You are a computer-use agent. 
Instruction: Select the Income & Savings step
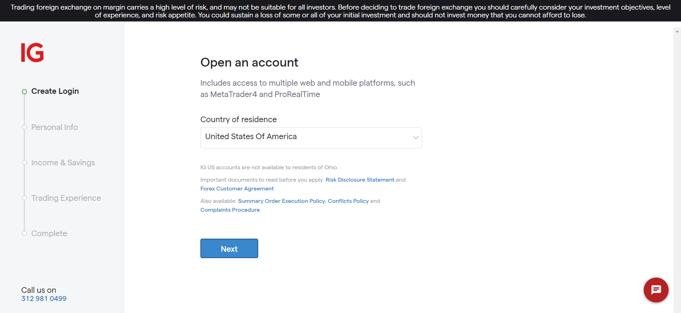(63, 163)
